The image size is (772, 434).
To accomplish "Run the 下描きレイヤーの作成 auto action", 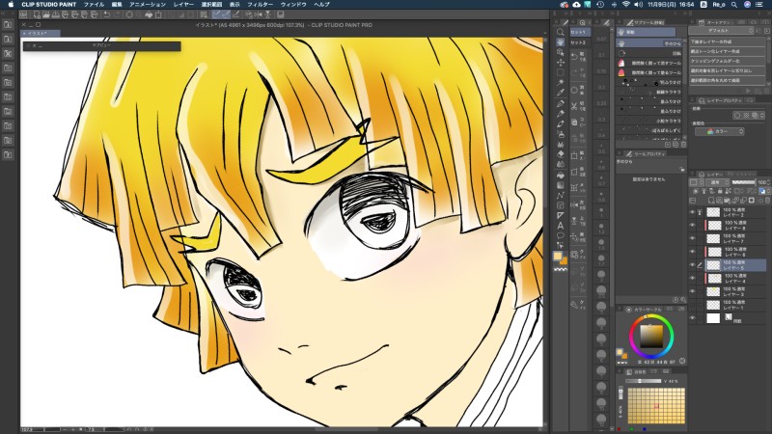I will (x=727, y=41).
